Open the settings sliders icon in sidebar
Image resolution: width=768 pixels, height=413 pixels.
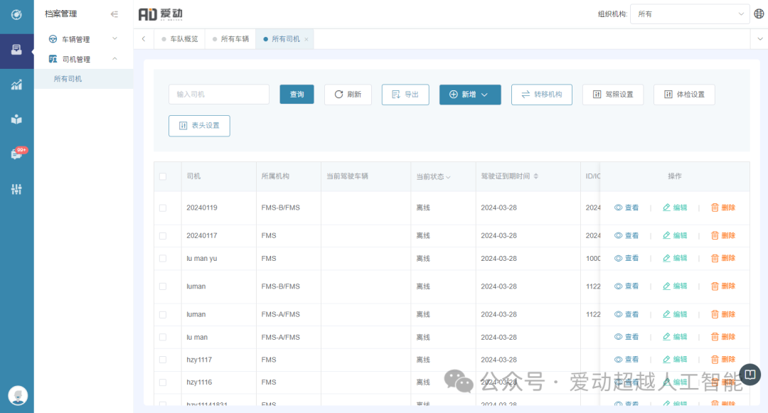pyautogui.click(x=16, y=189)
